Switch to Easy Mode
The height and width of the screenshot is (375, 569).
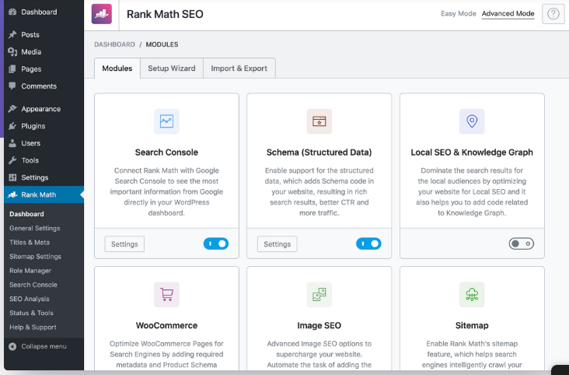459,13
